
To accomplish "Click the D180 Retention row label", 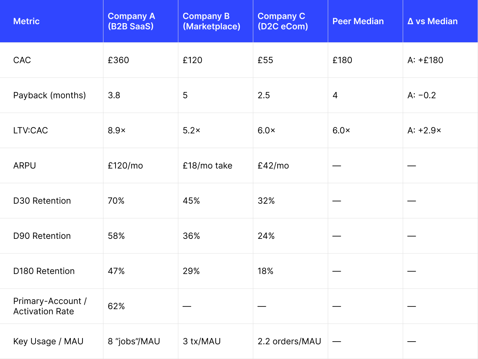I will [44, 271].
